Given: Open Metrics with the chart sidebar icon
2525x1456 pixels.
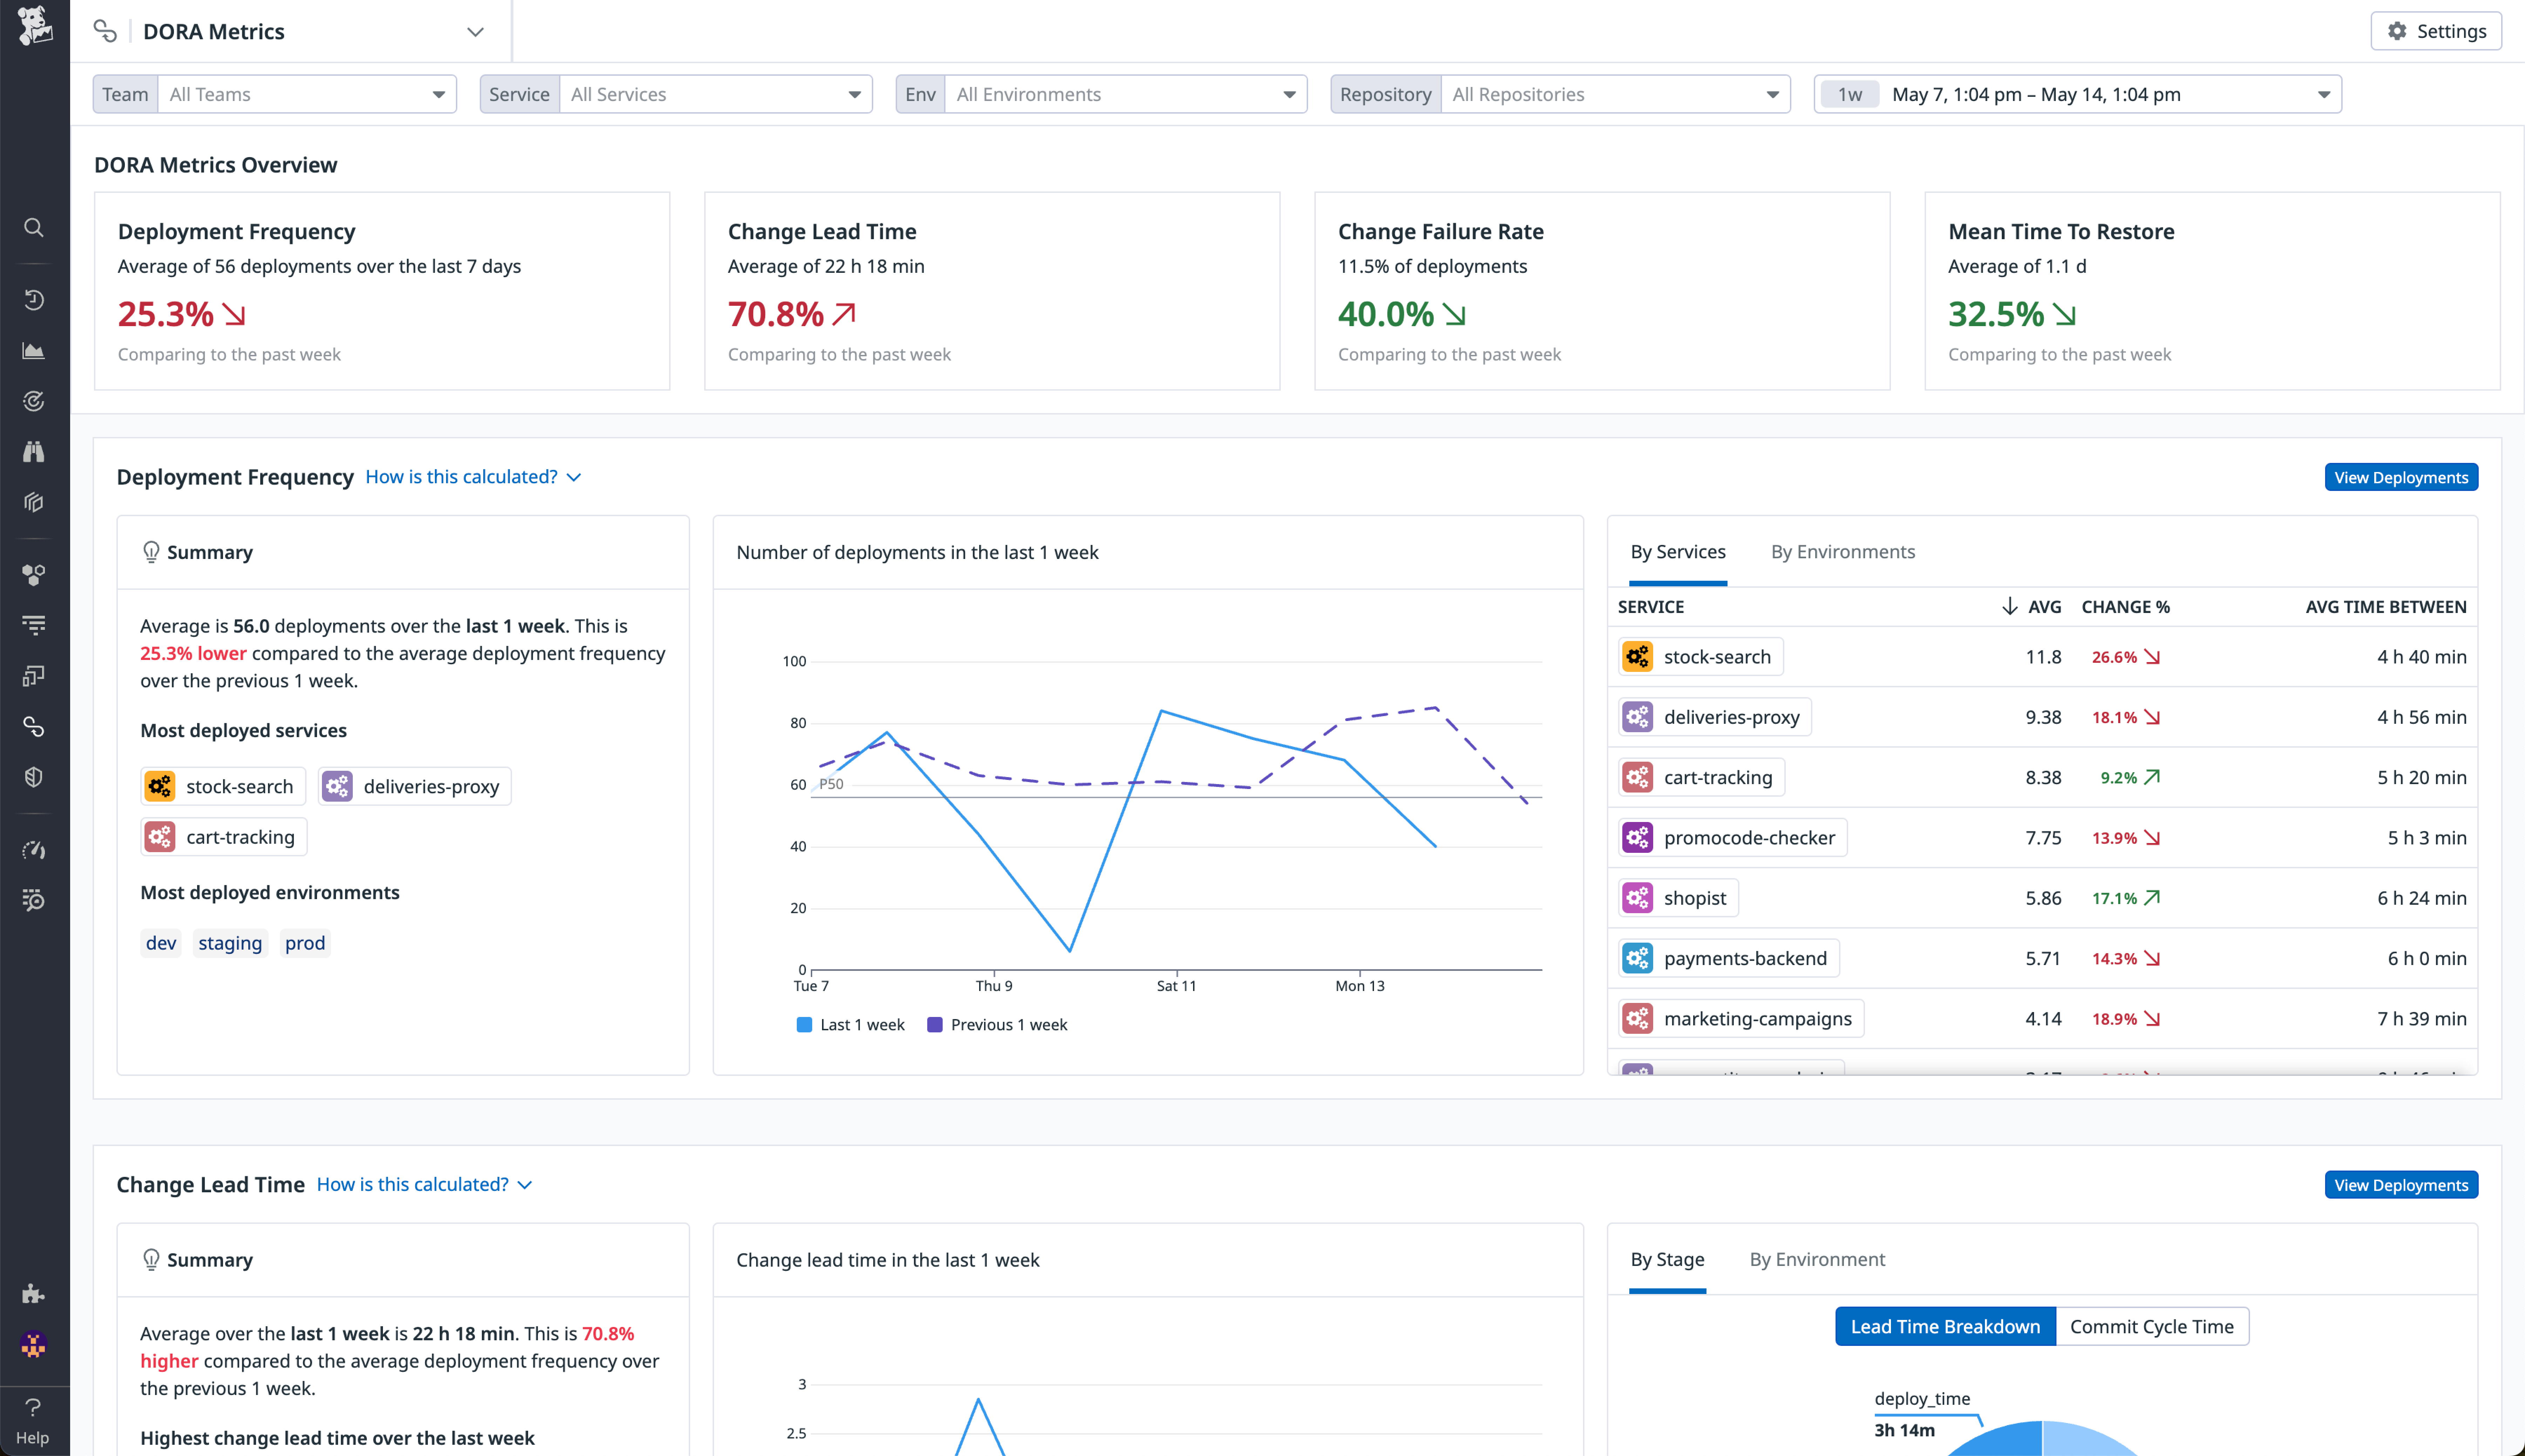Looking at the screenshot, I should [x=34, y=351].
